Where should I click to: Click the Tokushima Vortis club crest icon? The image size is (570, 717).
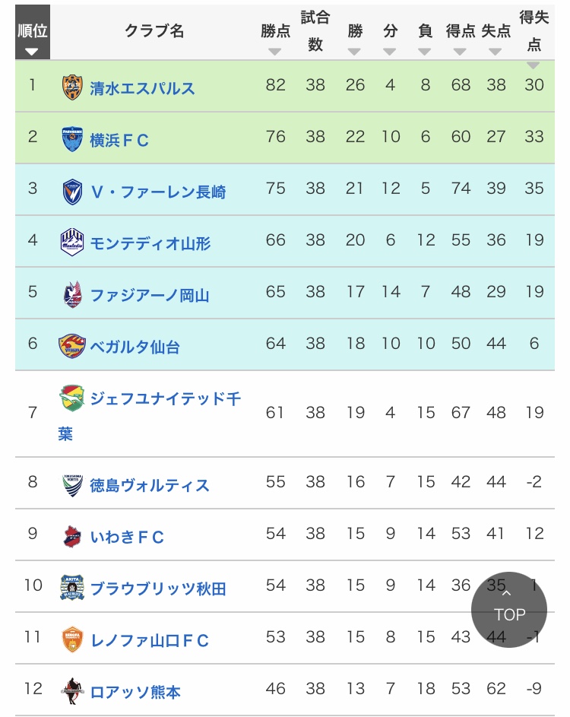[71, 485]
